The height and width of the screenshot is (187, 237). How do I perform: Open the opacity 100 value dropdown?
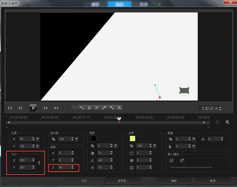[77, 139]
